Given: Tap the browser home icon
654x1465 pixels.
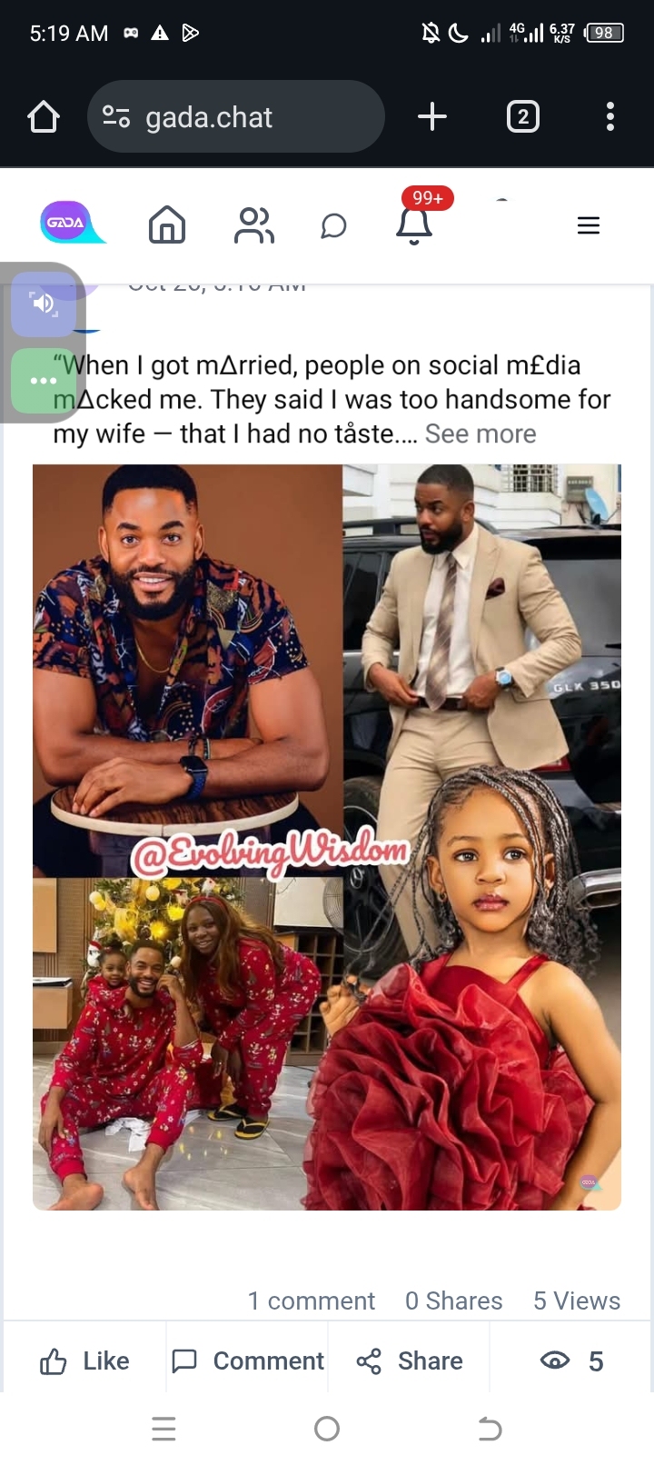Looking at the screenshot, I should tap(44, 116).
